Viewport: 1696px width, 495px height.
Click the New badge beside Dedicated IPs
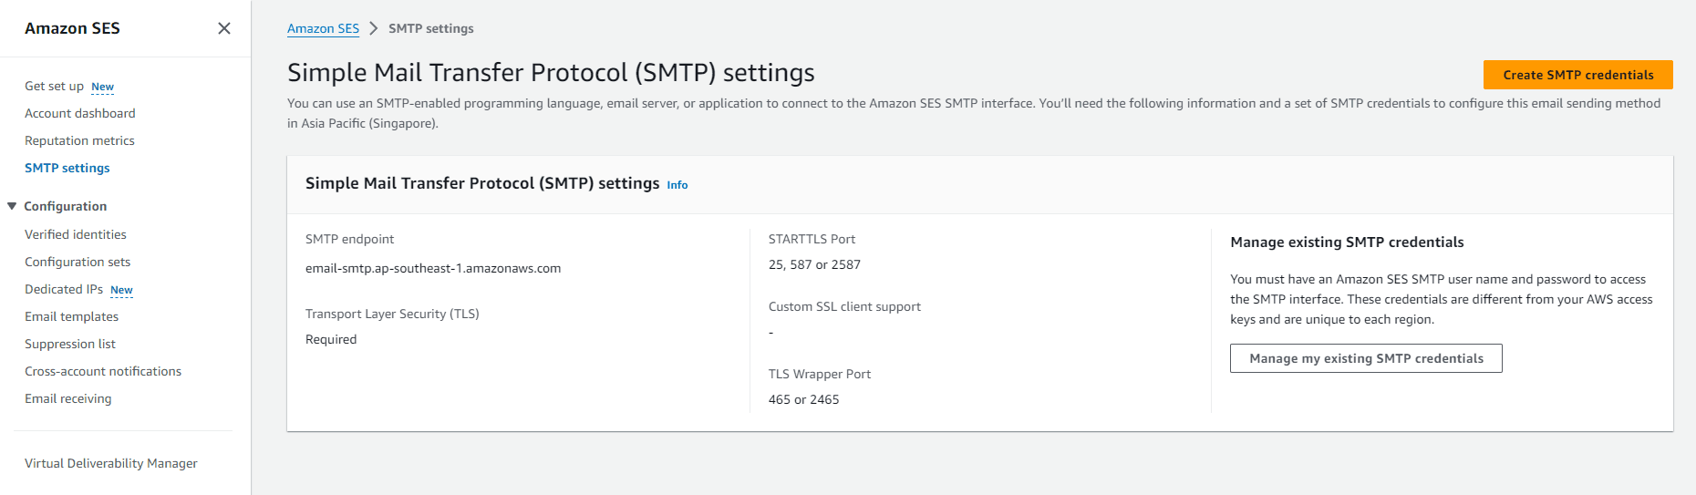point(121,290)
